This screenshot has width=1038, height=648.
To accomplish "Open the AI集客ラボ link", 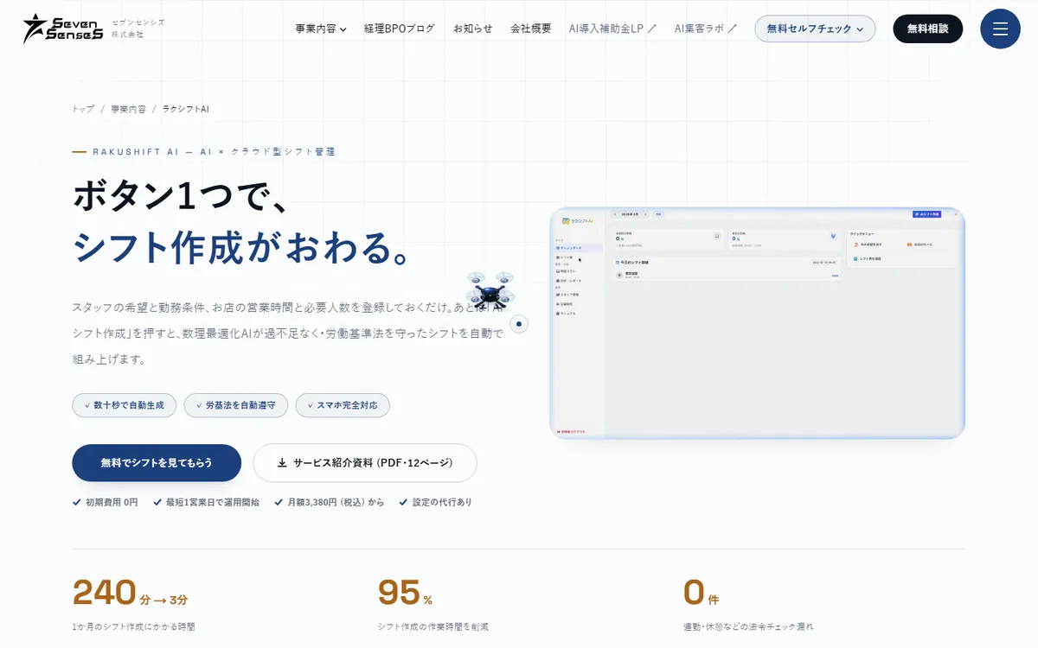I will coord(706,29).
